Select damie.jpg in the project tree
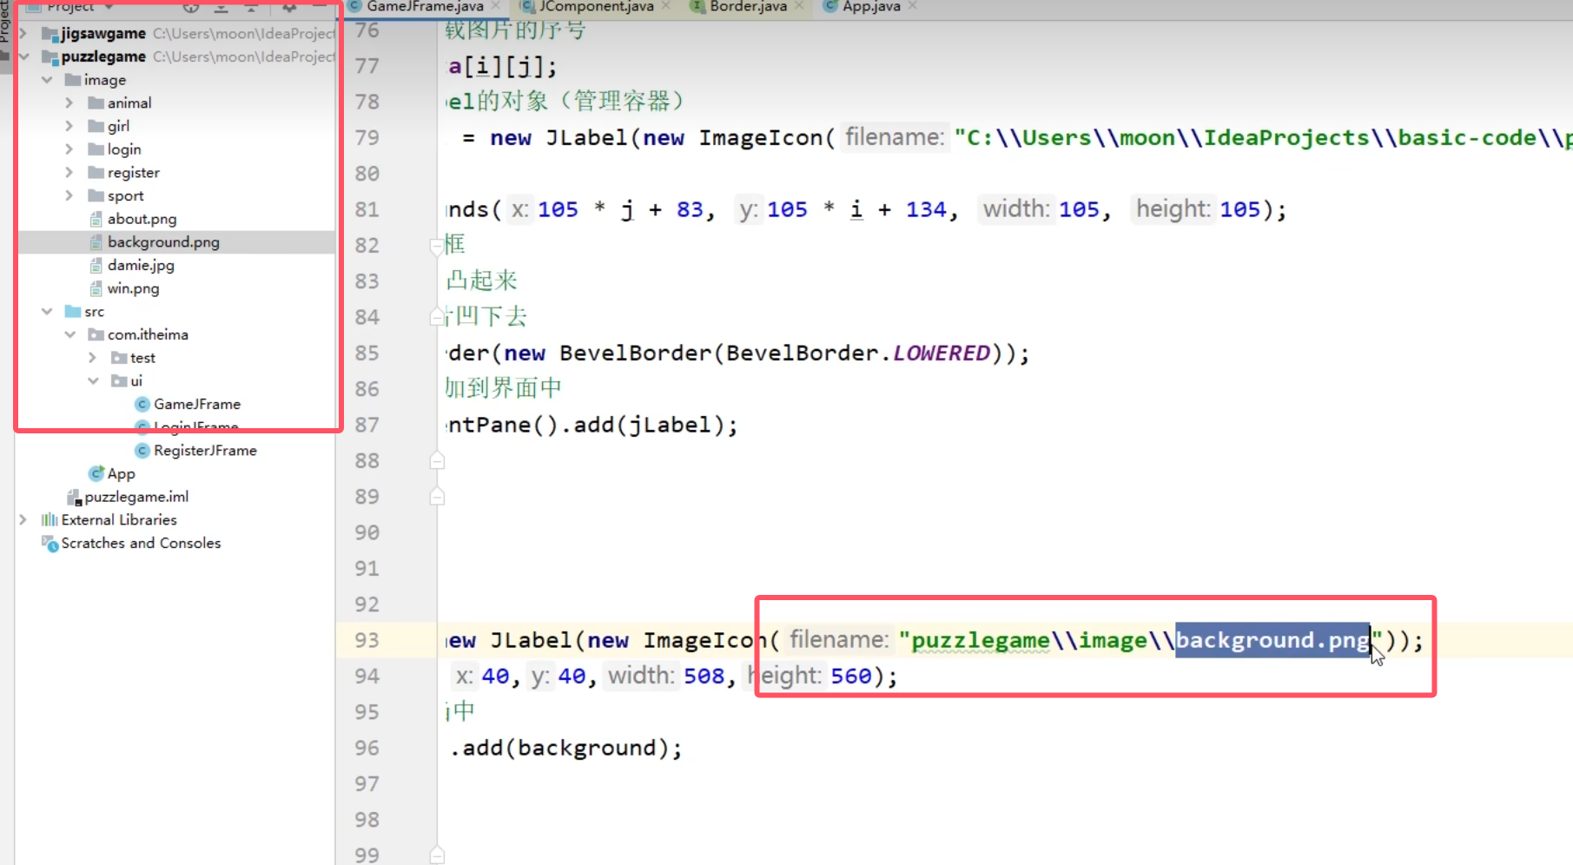This screenshot has width=1573, height=865. (x=141, y=265)
